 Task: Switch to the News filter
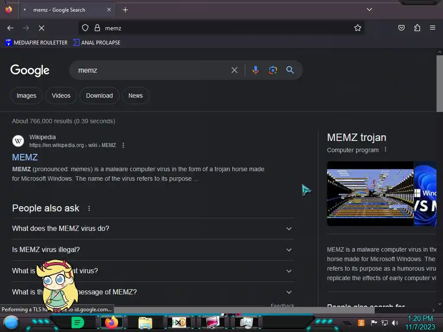(135, 96)
